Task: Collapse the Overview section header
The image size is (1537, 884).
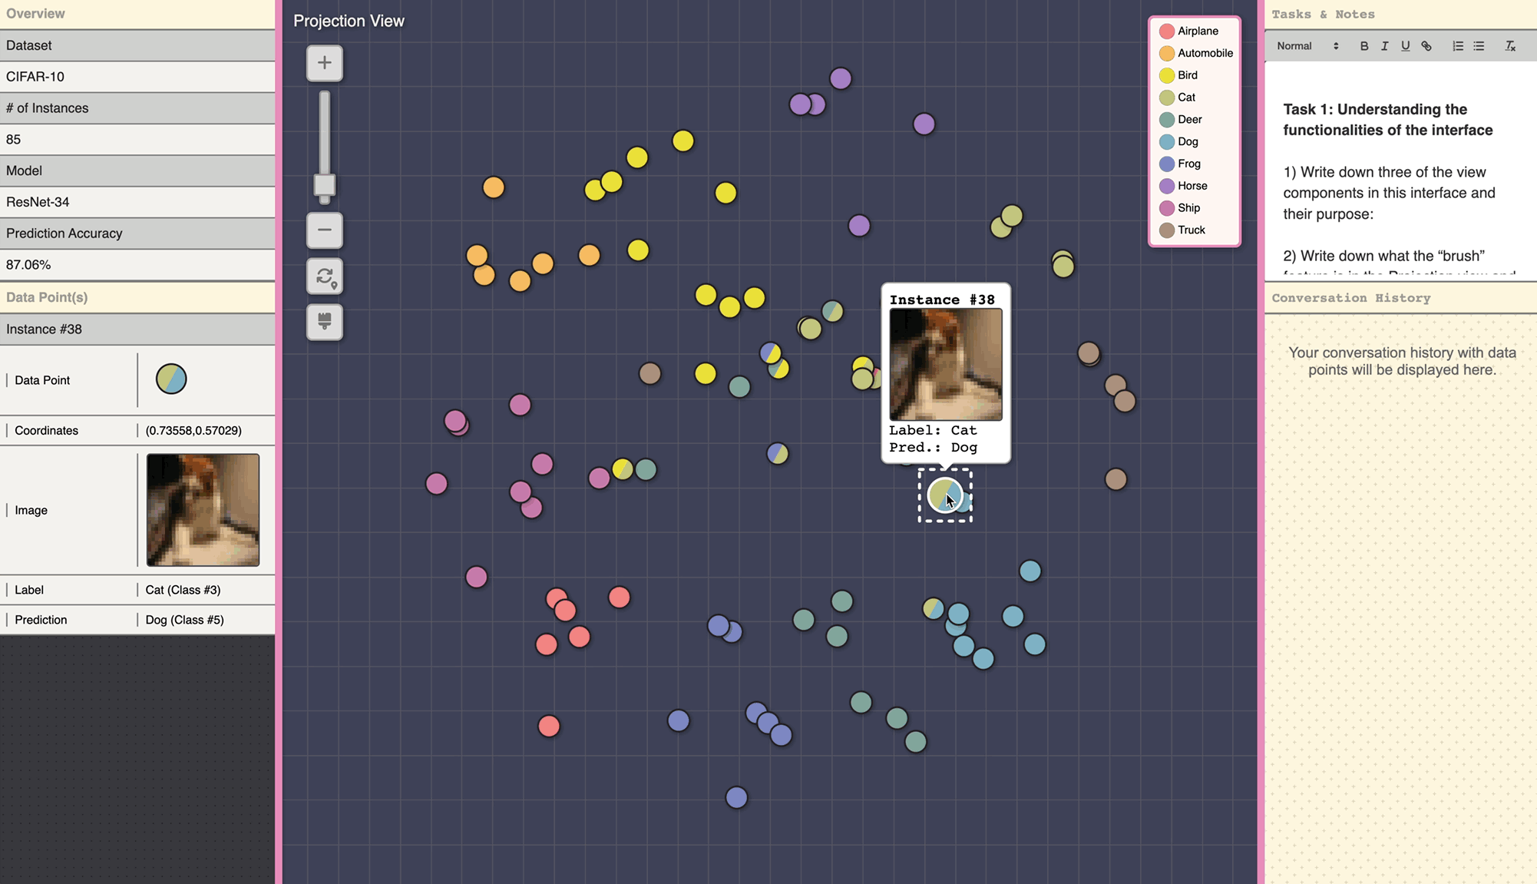Action: 137,14
